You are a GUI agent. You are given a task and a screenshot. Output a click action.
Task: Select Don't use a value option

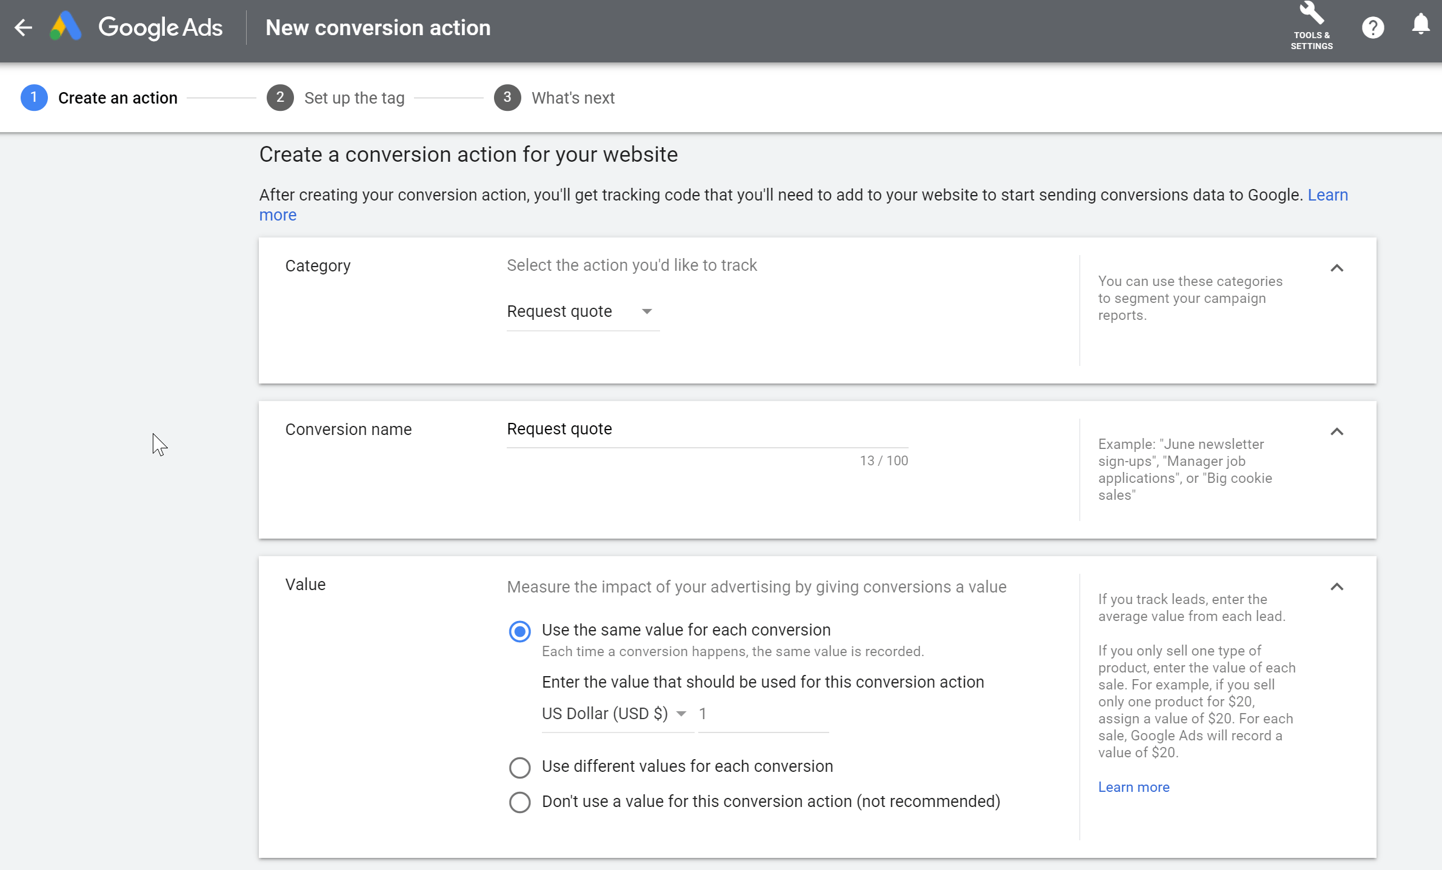(519, 802)
